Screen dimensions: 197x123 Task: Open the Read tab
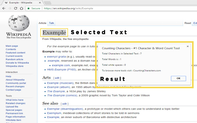(x=187, y=23)
